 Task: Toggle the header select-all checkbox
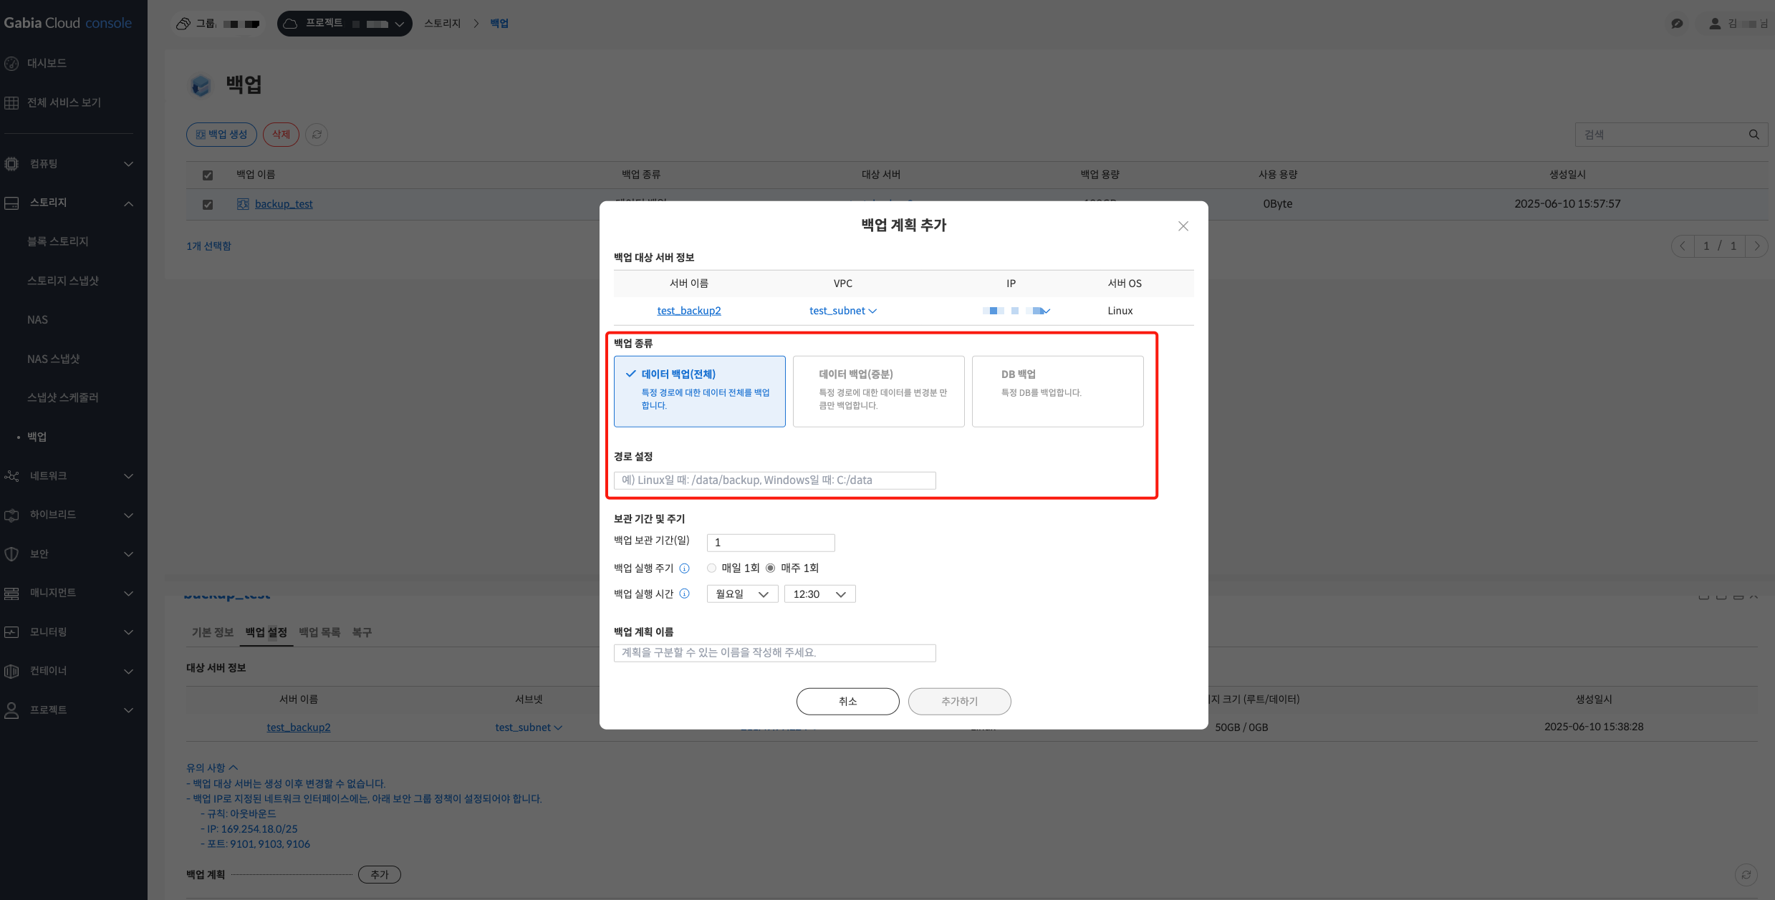208,175
